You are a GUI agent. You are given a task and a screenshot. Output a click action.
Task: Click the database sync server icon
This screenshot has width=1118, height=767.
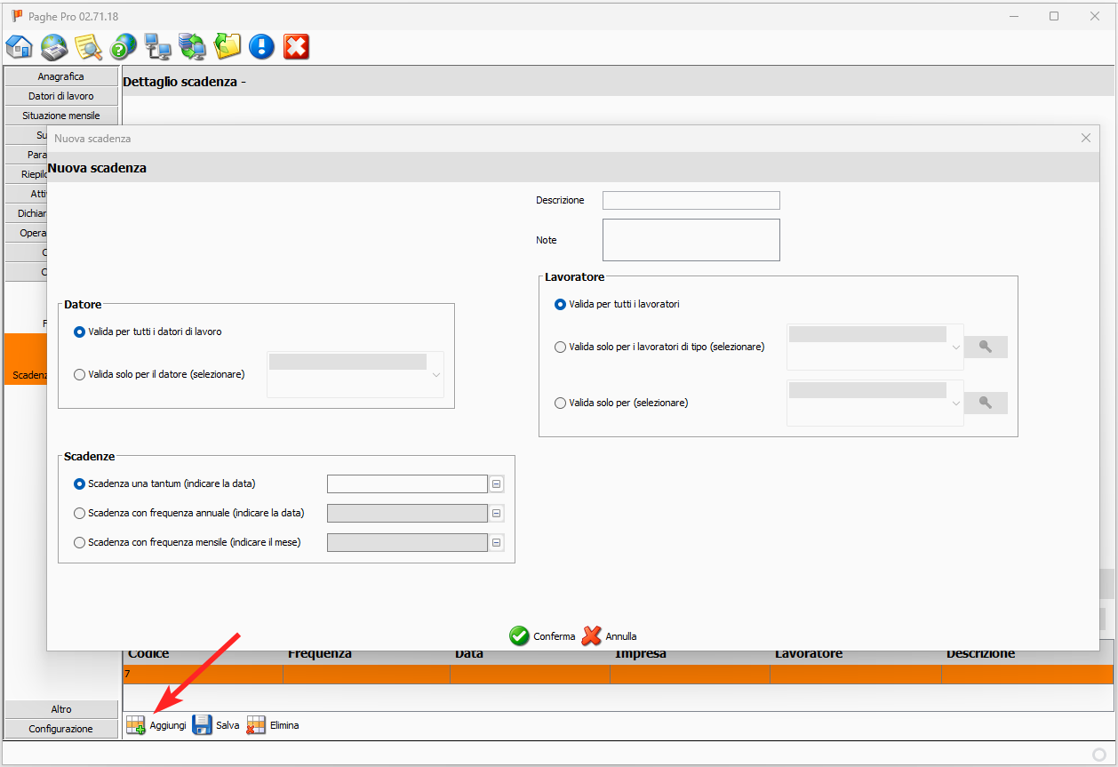tap(192, 46)
